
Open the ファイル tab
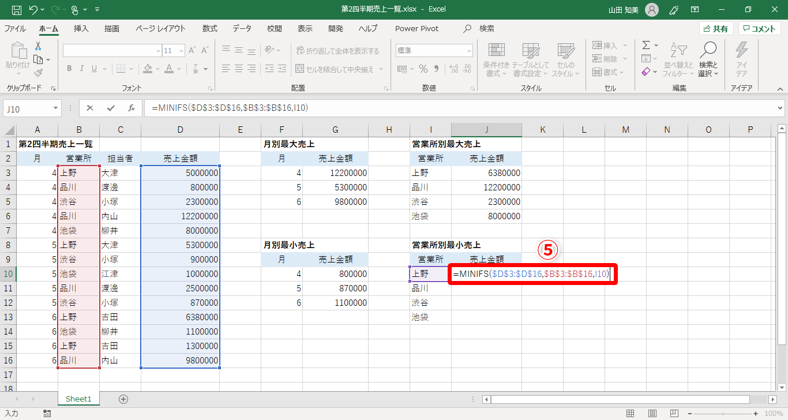pyautogui.click(x=15, y=28)
